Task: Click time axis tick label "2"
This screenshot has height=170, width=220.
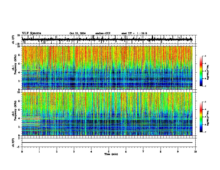Action: 57,152
